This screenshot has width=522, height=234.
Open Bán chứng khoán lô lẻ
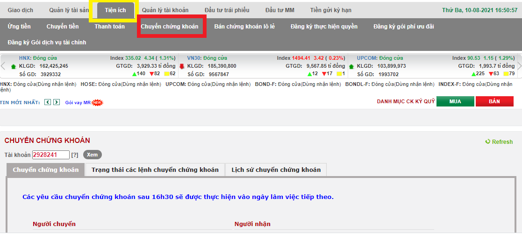244,26
